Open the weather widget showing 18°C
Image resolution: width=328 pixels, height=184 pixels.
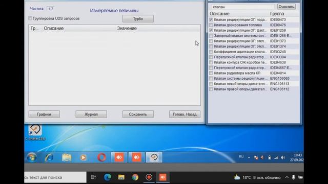click(257, 177)
